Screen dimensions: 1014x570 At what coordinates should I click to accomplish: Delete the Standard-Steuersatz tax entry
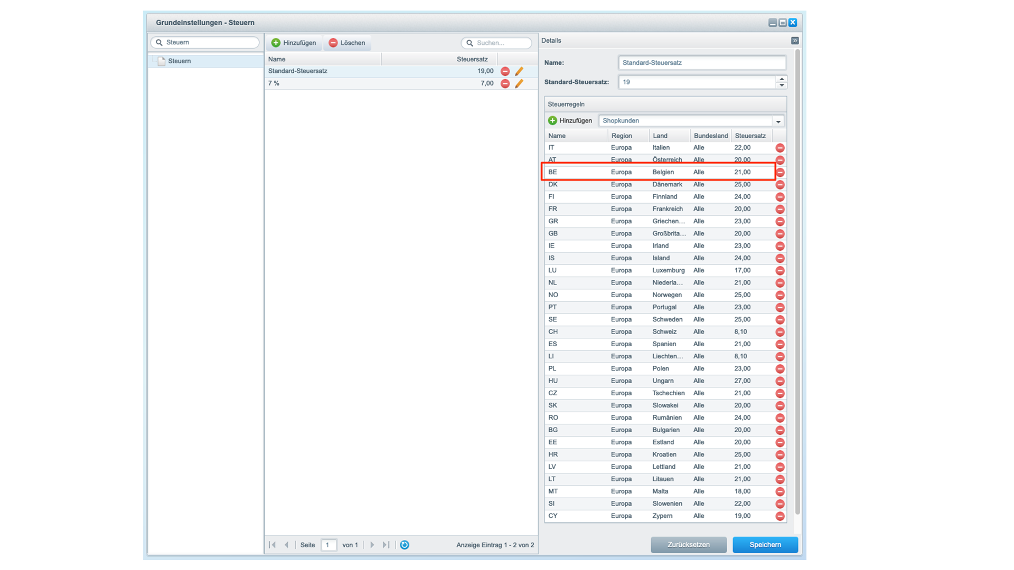505,71
